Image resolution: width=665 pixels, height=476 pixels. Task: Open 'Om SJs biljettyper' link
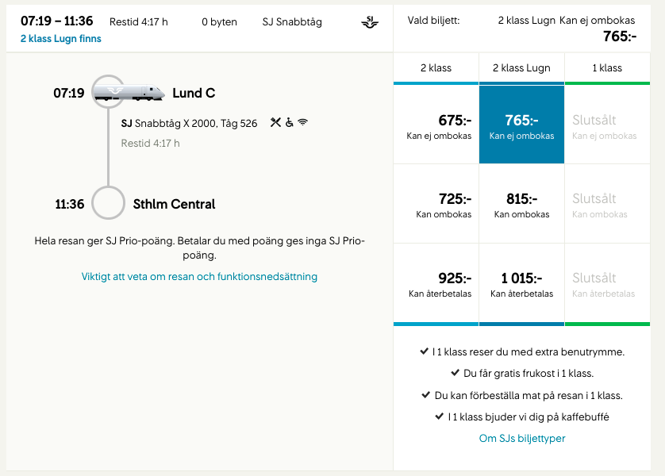coord(522,438)
